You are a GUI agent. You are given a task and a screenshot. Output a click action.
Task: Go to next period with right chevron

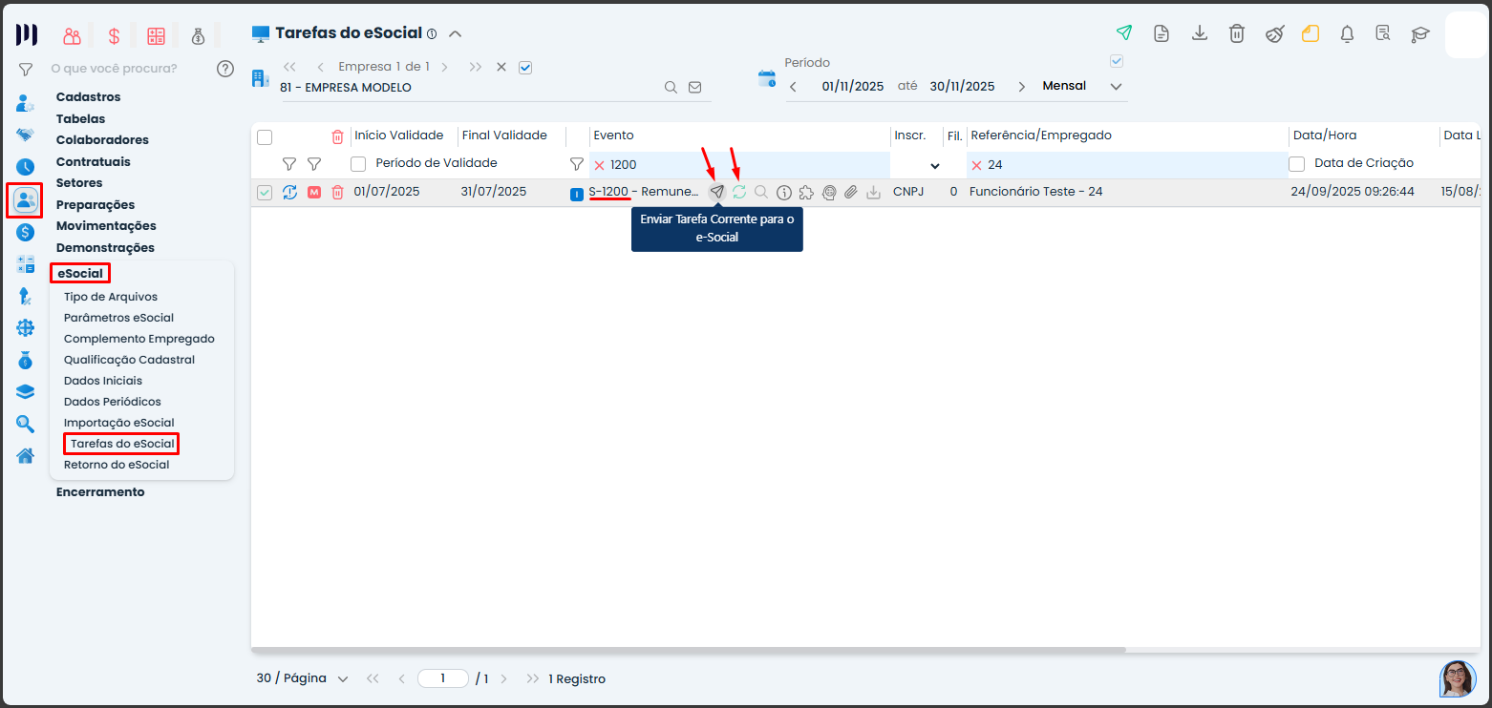click(x=1022, y=87)
